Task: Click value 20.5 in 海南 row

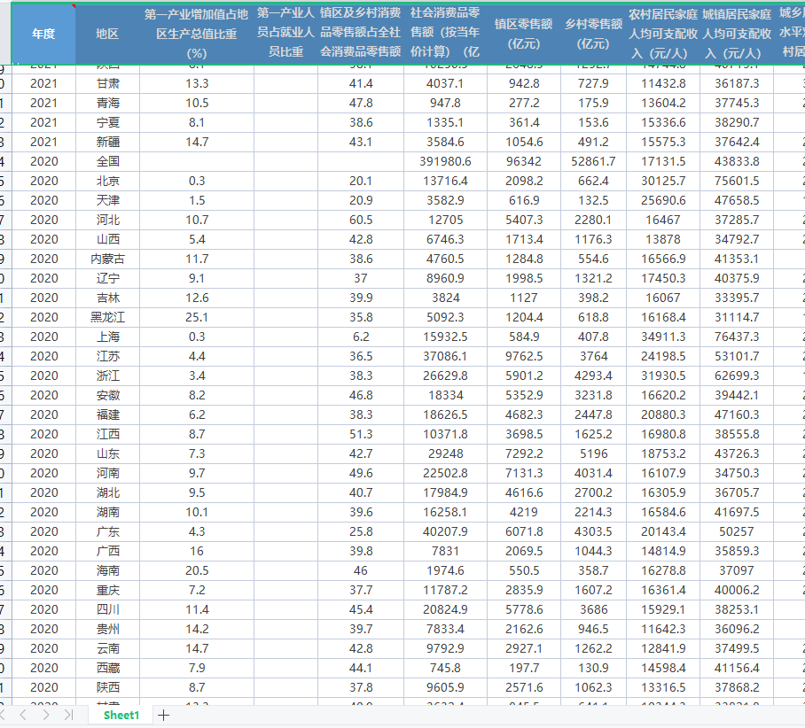Action: coord(197,571)
